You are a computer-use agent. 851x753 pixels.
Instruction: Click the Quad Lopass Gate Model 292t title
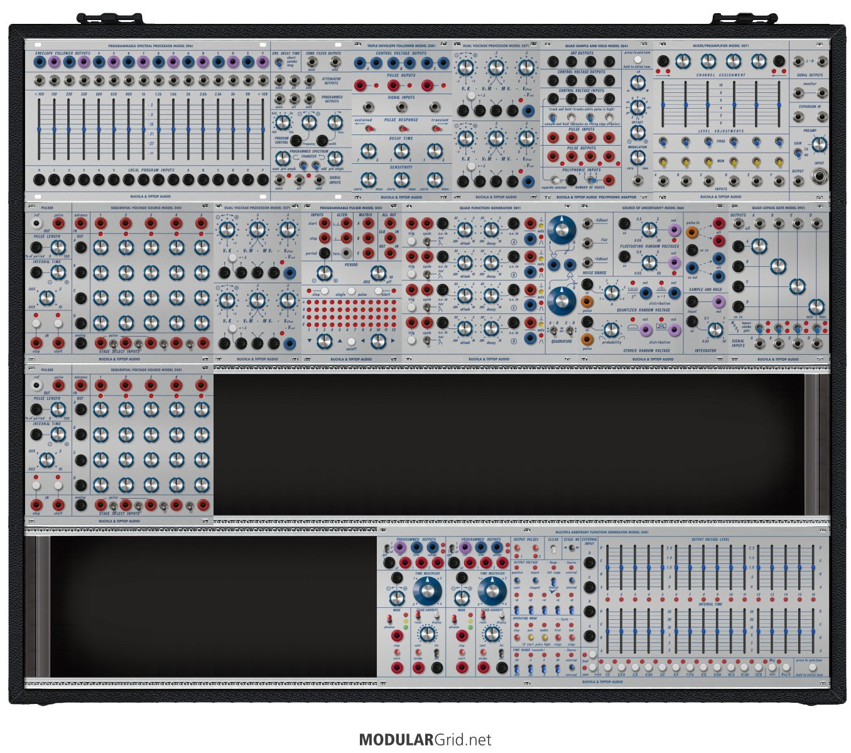coord(778,208)
